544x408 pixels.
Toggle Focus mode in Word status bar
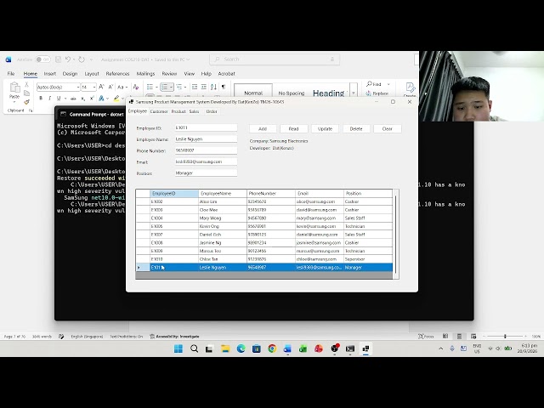[x=426, y=337]
